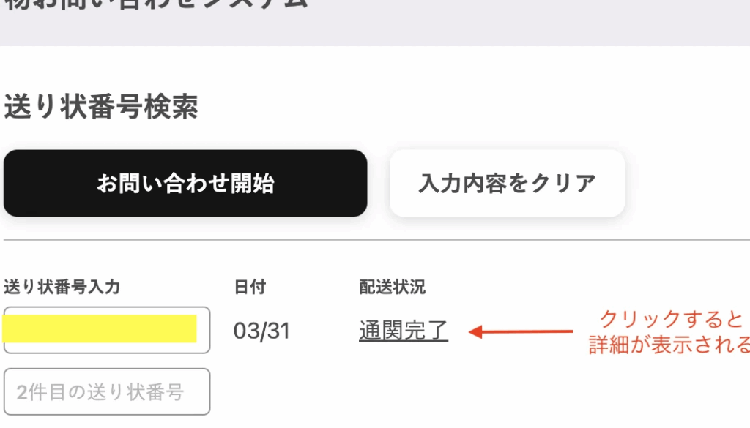This screenshot has height=428, width=750.
Task: Click the yellow highlight covering the tracking number
Action: [x=100, y=329]
